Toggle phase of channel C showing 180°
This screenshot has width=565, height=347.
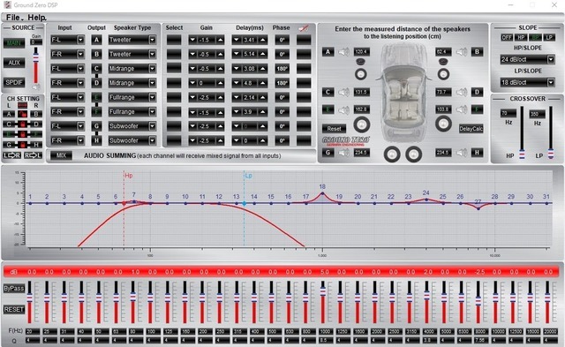(282, 69)
